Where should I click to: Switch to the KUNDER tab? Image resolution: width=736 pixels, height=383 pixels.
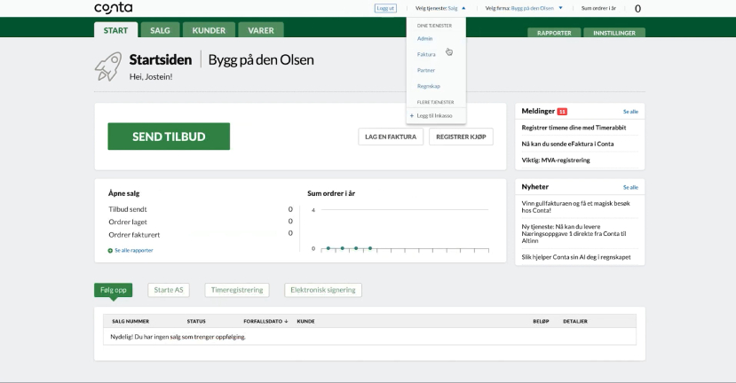209,30
